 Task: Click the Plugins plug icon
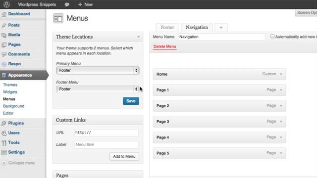click(x=4, y=123)
